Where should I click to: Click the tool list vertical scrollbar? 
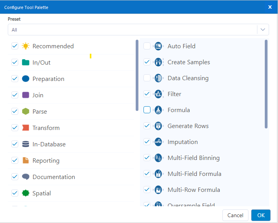click(x=266, y=84)
